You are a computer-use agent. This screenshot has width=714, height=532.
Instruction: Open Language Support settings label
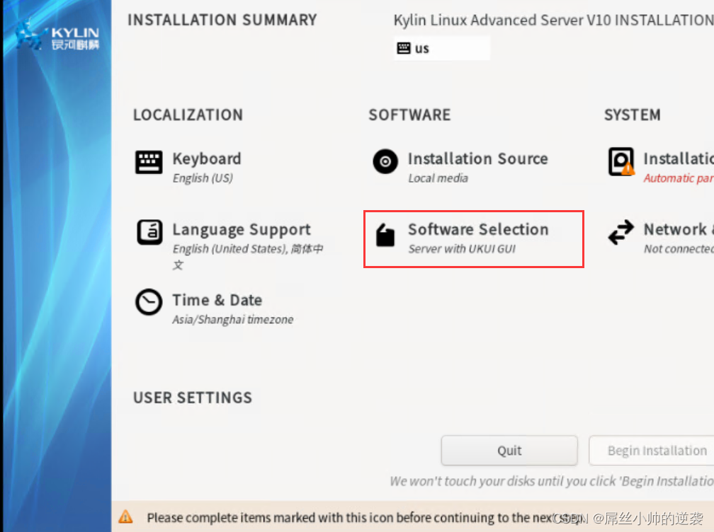point(242,229)
